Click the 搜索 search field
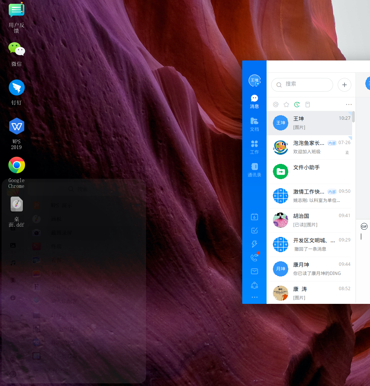The width and height of the screenshot is (370, 386). [302, 85]
